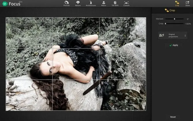Click the proportions thumbnail icon
Image resolution: width=193 pixels, height=121 pixels.
coord(162,35)
